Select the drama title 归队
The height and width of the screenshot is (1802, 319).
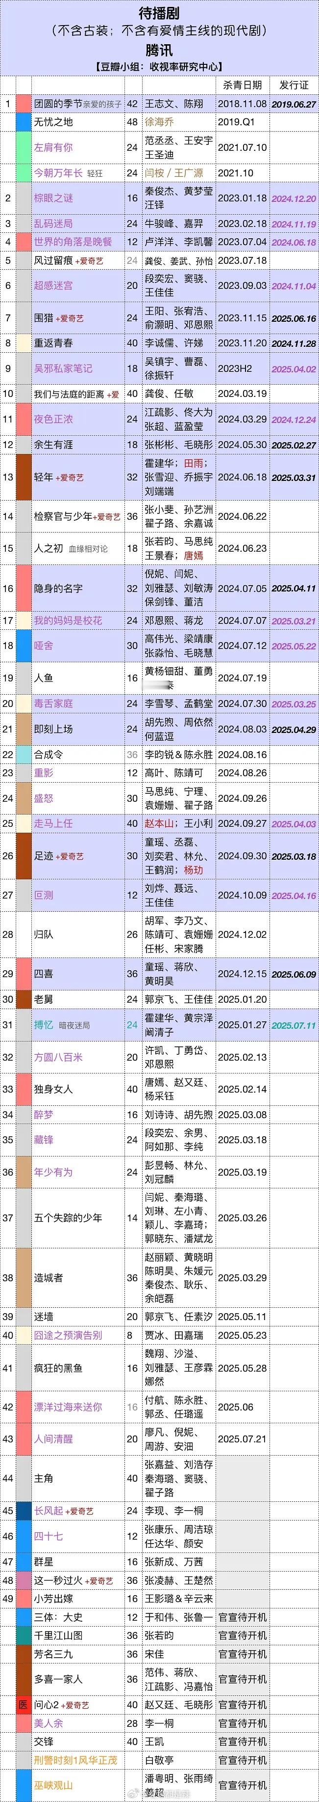(43, 934)
